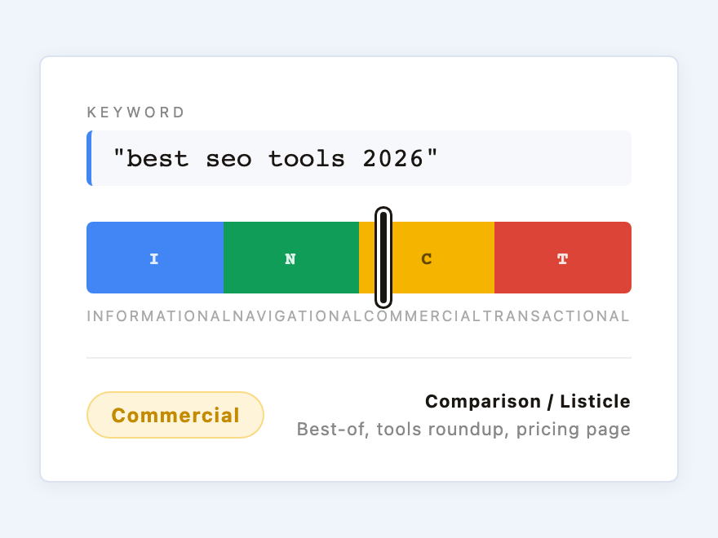Viewport: 718px width, 538px height.
Task: Click the TRANSACTIONAL label under the bar
Action: [556, 316]
